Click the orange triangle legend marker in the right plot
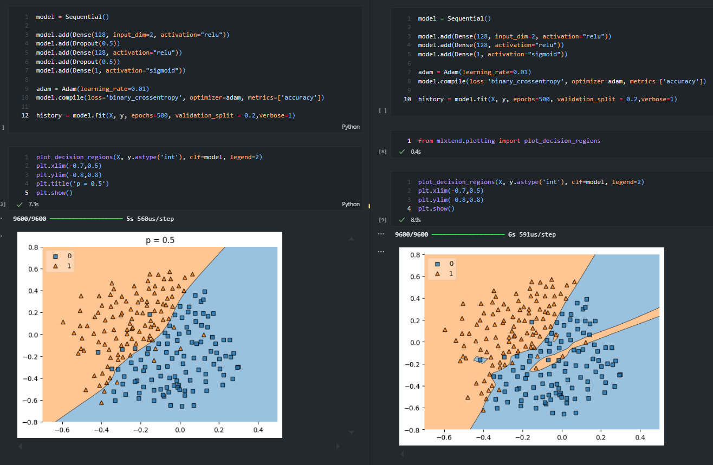The height and width of the screenshot is (465, 713). (437, 274)
